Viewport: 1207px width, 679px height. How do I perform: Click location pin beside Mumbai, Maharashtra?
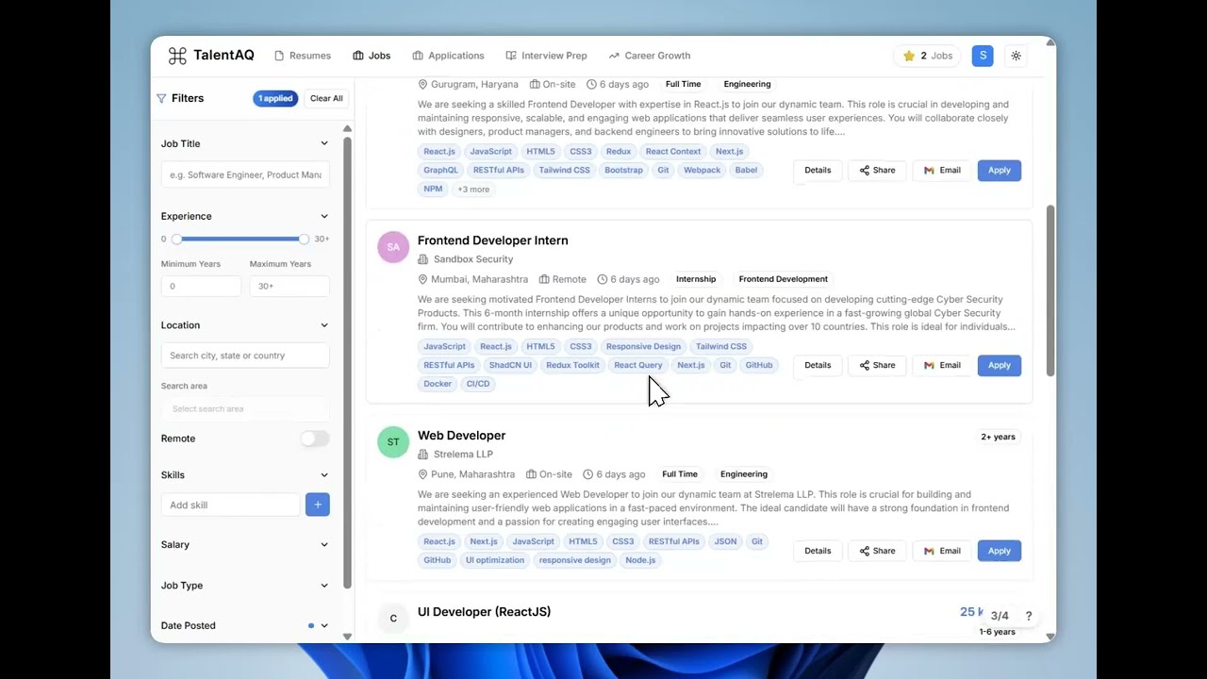tap(423, 279)
